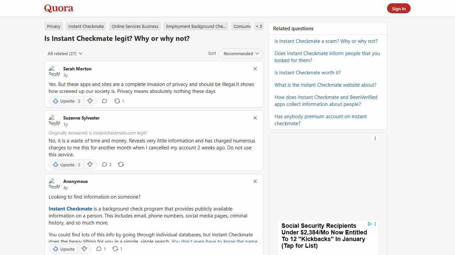The image size is (455, 255).
Task: Toggle downvote on the Anonymous answer
Action: point(84,249)
